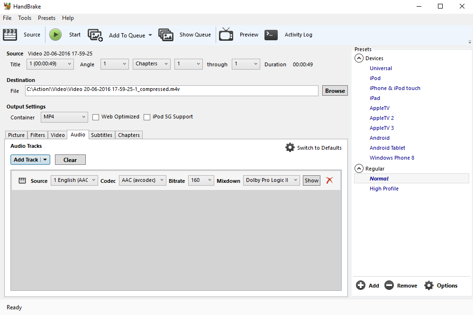
Task: Click the Show Queue icon
Action: [x=166, y=35]
